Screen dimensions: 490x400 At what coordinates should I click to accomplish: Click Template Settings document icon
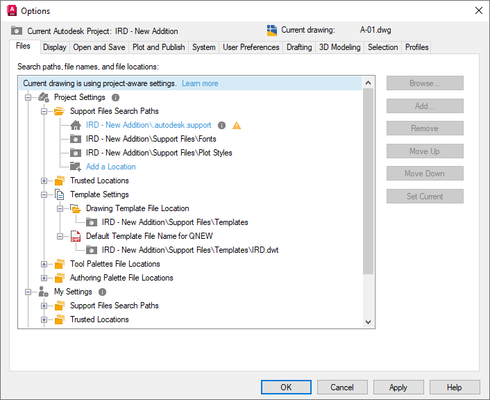(60, 194)
